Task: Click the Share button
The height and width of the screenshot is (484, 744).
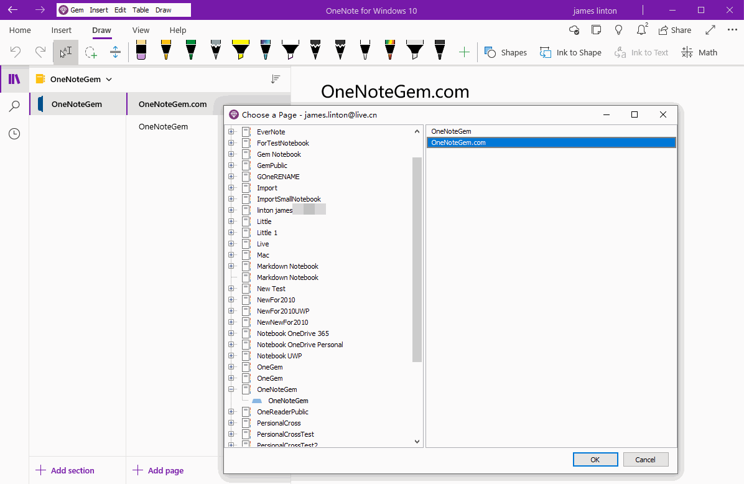Action: pos(675,30)
